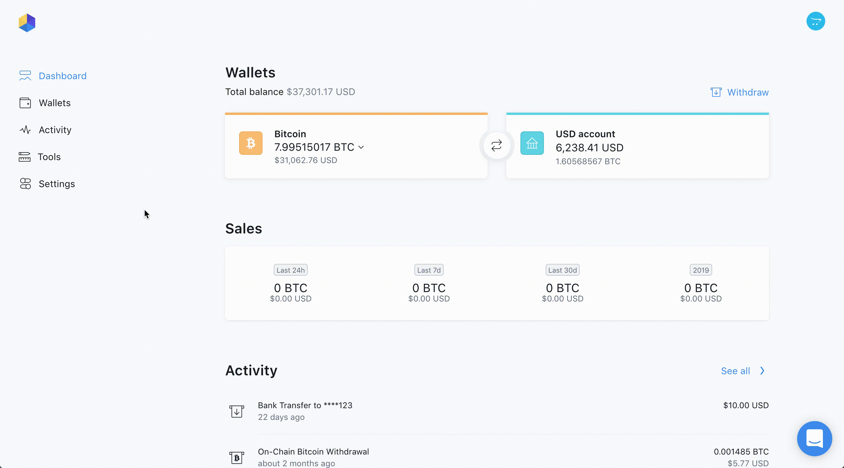Open the cart profile avatar
This screenshot has height=468, width=844.
tap(816, 21)
